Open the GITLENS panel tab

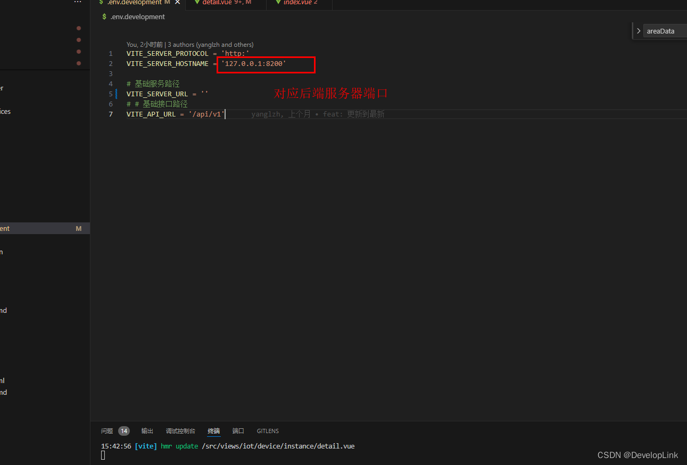click(268, 431)
